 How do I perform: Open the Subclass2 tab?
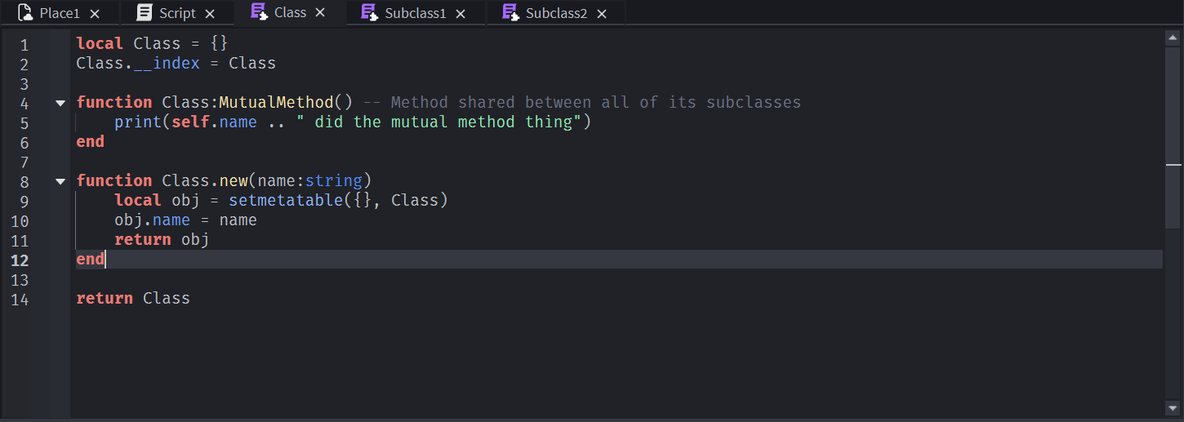click(x=556, y=13)
